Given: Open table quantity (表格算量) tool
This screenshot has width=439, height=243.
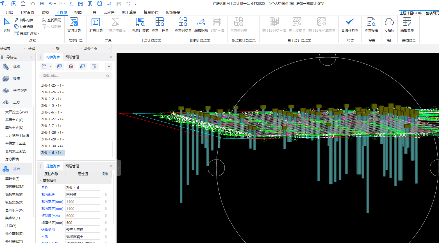Looking at the screenshot, I should pos(407,25).
